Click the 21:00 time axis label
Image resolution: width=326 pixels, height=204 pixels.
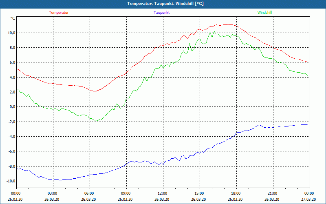[x=273, y=193]
